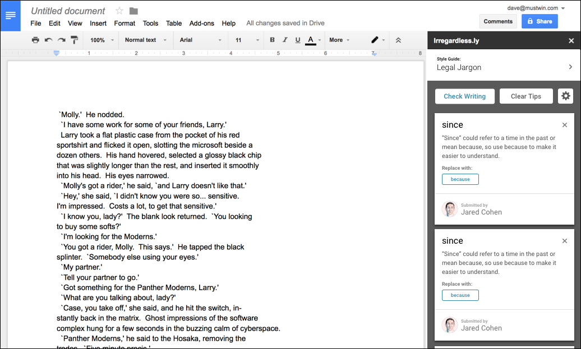Screen dimensions: 581x349
Task: Toggle underline formatting
Action: [298, 40]
